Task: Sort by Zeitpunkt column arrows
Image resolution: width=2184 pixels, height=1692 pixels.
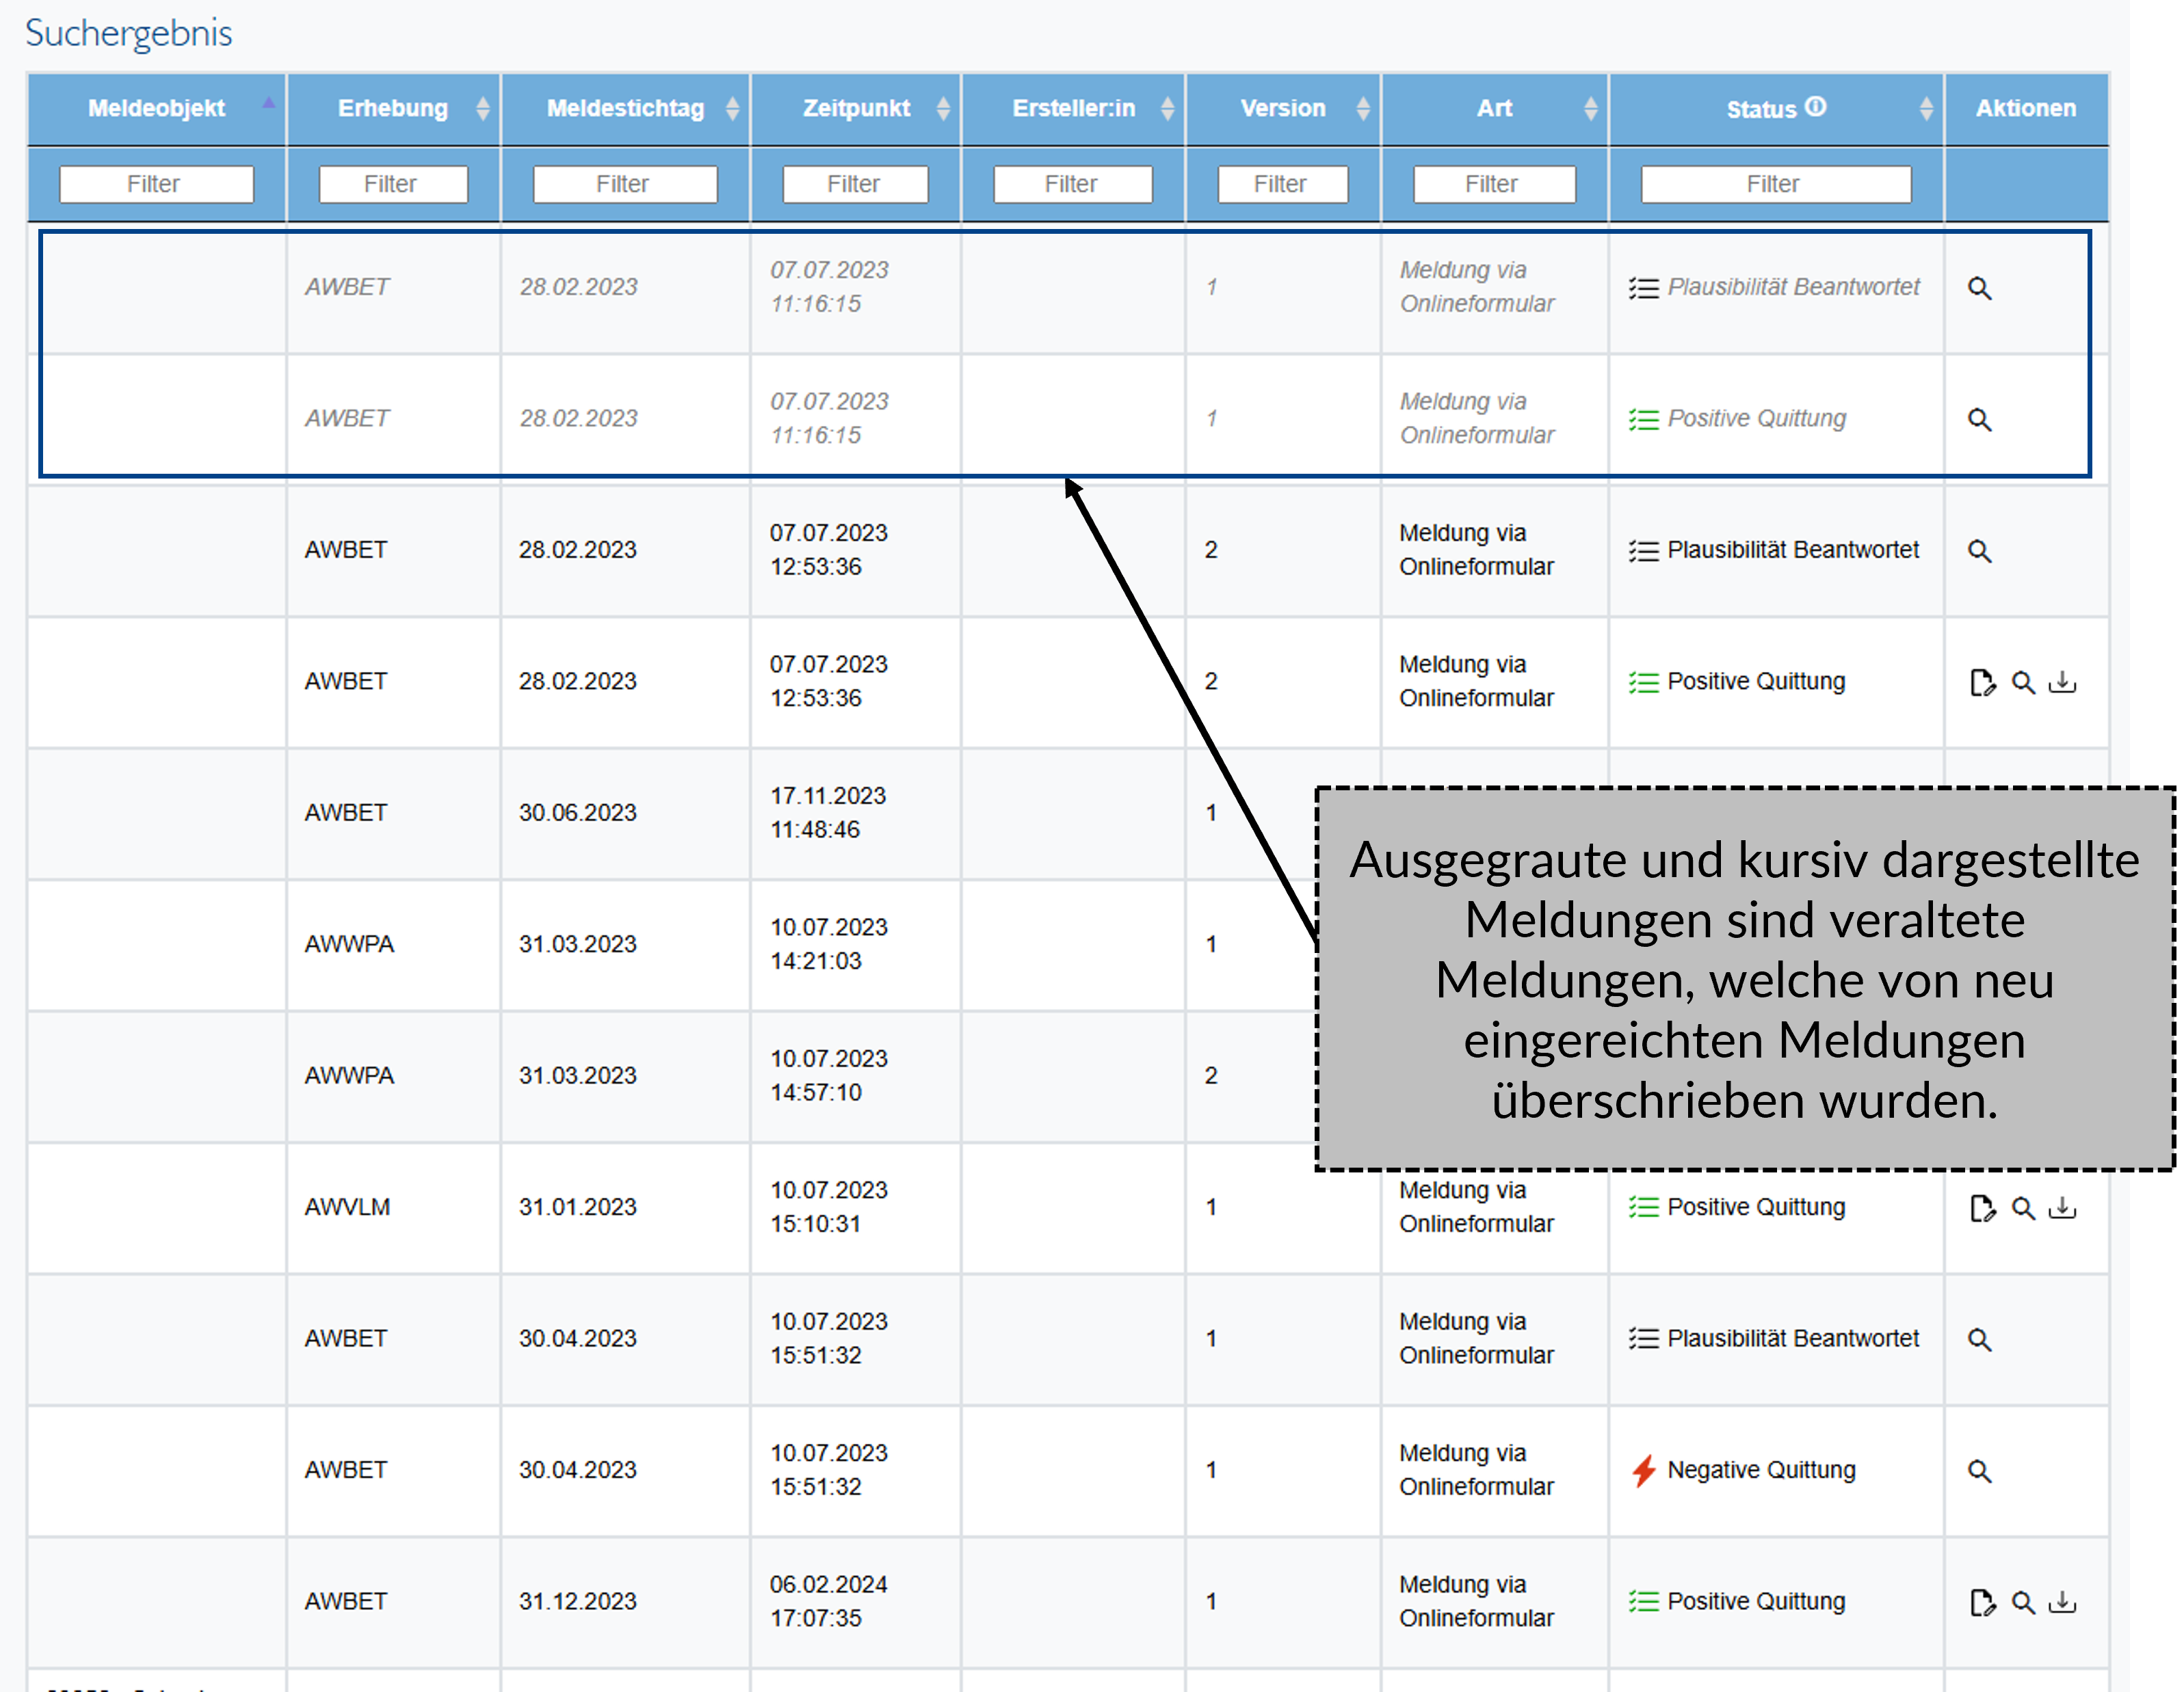Action: (943, 108)
